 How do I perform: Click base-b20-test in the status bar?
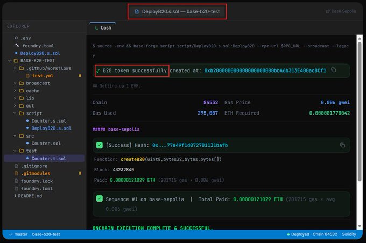click(x=46, y=234)
